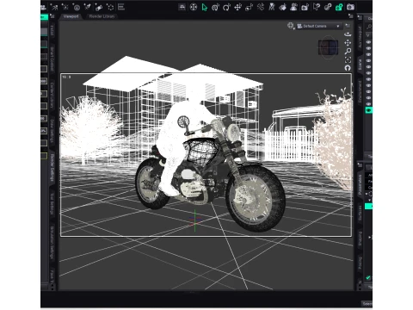Switch to the Viewport tab
This screenshot has width=413, height=310.
(x=71, y=16)
